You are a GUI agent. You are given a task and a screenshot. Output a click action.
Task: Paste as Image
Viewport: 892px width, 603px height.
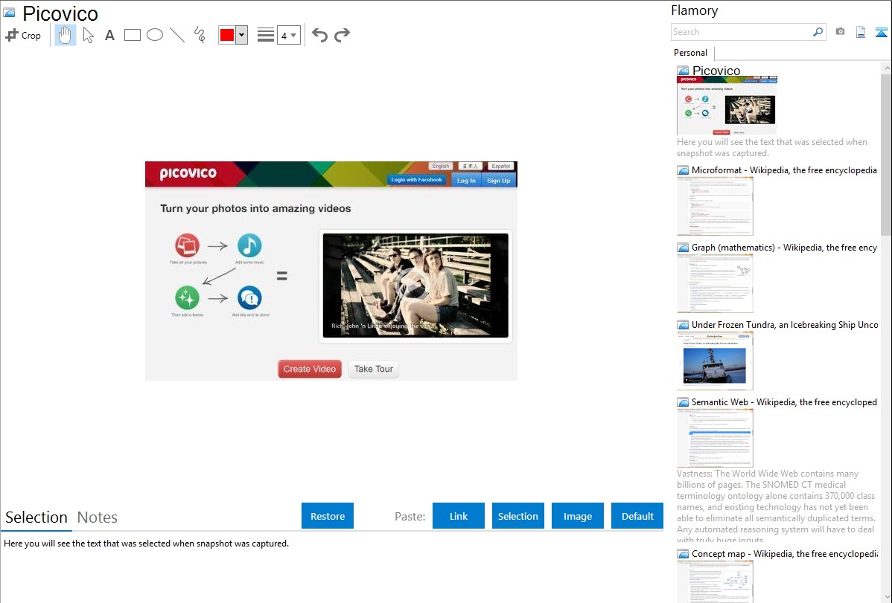pyautogui.click(x=577, y=516)
